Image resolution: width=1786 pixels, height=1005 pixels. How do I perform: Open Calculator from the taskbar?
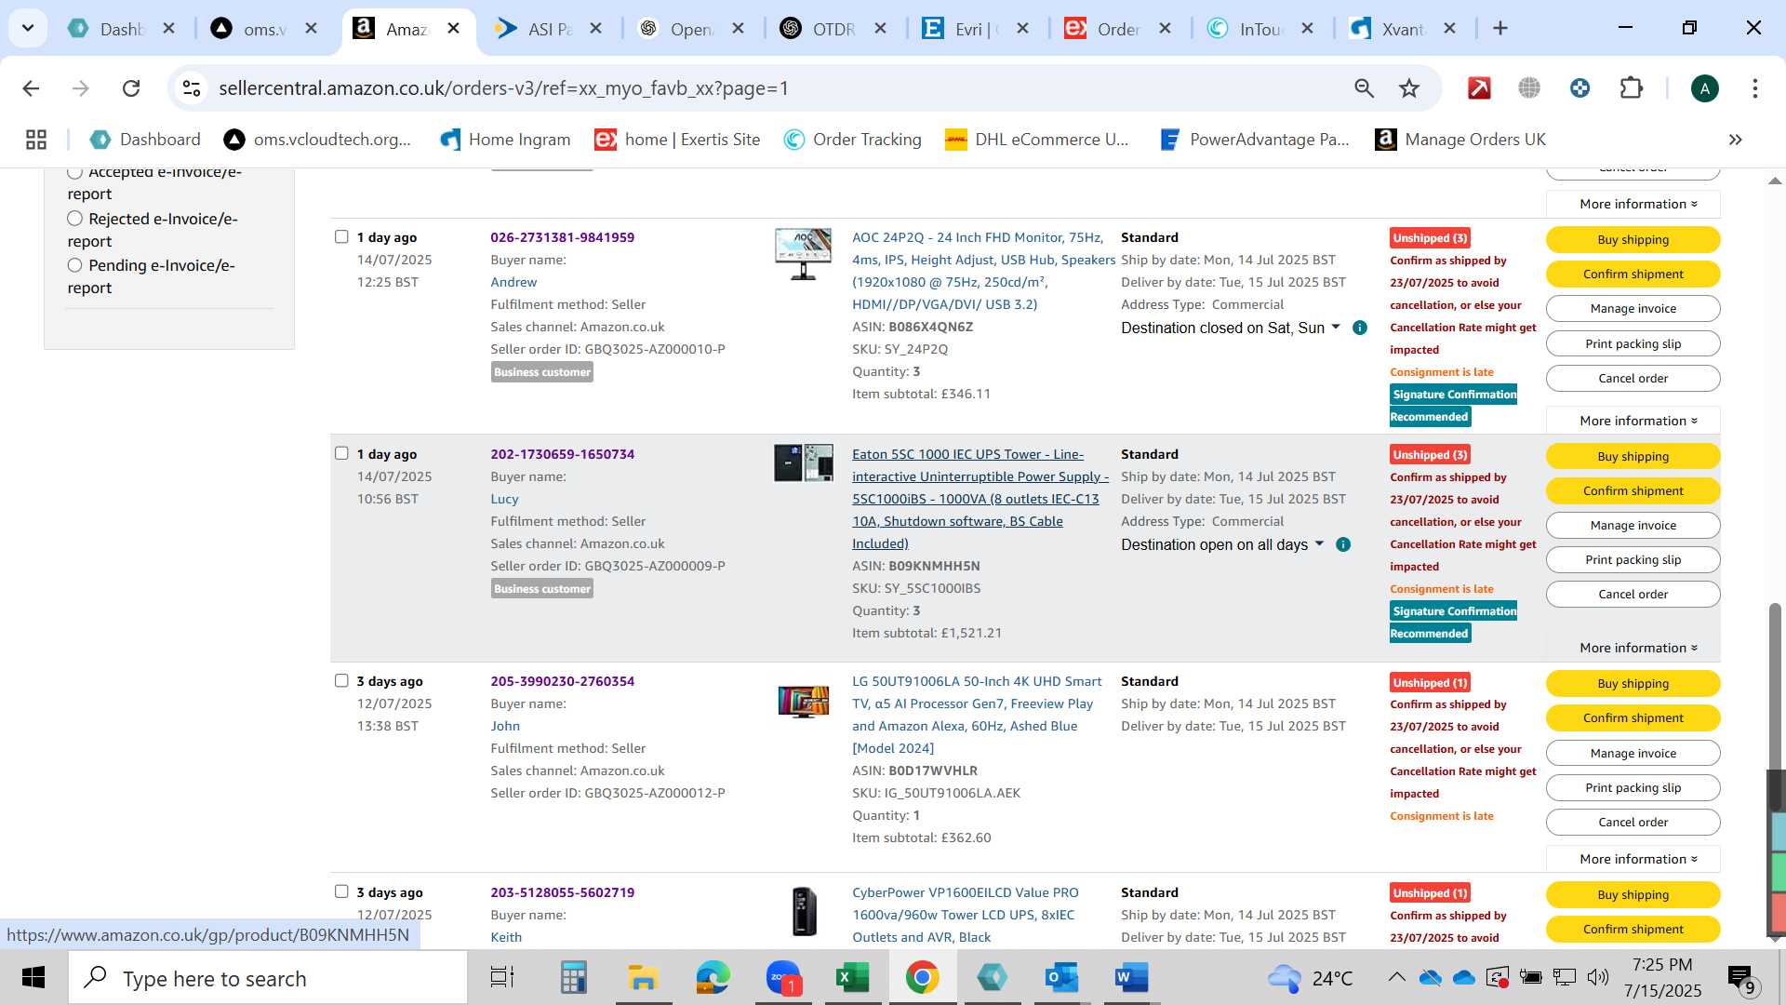click(573, 978)
